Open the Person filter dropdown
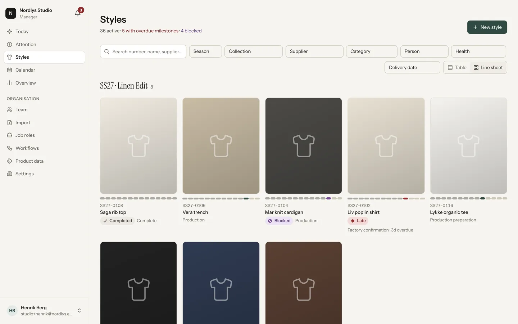 (424, 51)
